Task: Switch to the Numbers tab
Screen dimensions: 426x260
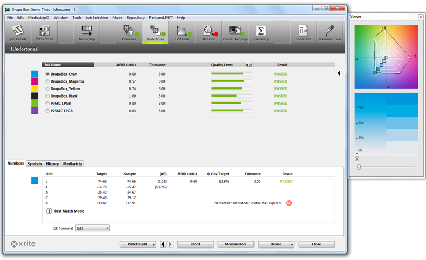Action: click(16, 163)
